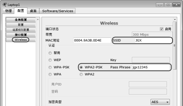The height and width of the screenshot is (106, 183).
Task: Click the Pass Phrase input field
Action: [x=151, y=67]
